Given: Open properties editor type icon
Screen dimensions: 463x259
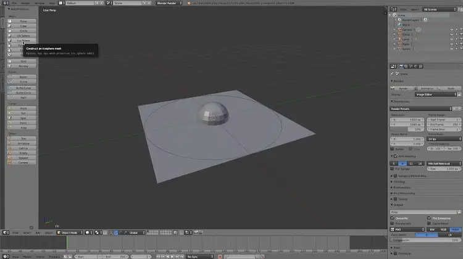Looking at the screenshot, I should pyautogui.click(x=393, y=67).
